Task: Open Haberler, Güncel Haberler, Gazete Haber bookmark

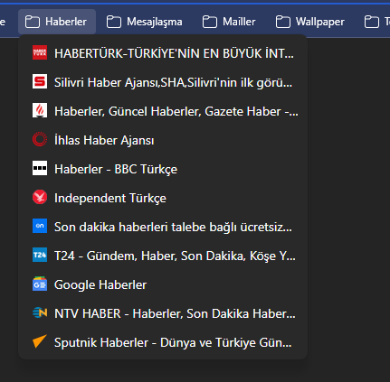Action: (x=163, y=111)
